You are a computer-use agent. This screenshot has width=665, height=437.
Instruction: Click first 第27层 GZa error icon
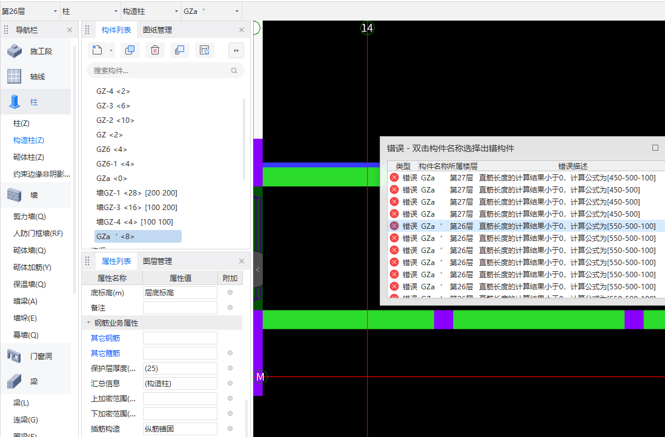click(x=394, y=177)
